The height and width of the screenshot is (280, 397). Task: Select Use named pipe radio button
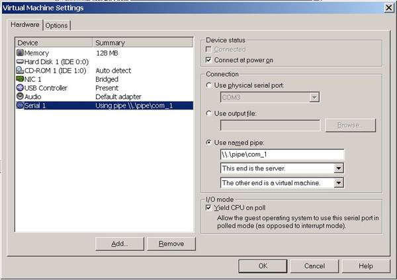[x=208, y=143]
